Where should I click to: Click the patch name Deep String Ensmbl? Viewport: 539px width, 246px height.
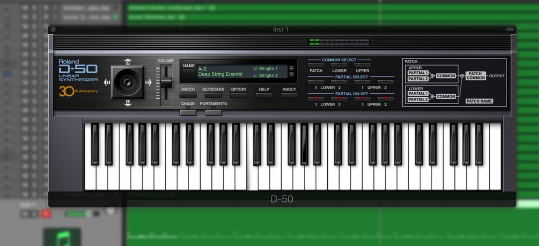click(220, 75)
